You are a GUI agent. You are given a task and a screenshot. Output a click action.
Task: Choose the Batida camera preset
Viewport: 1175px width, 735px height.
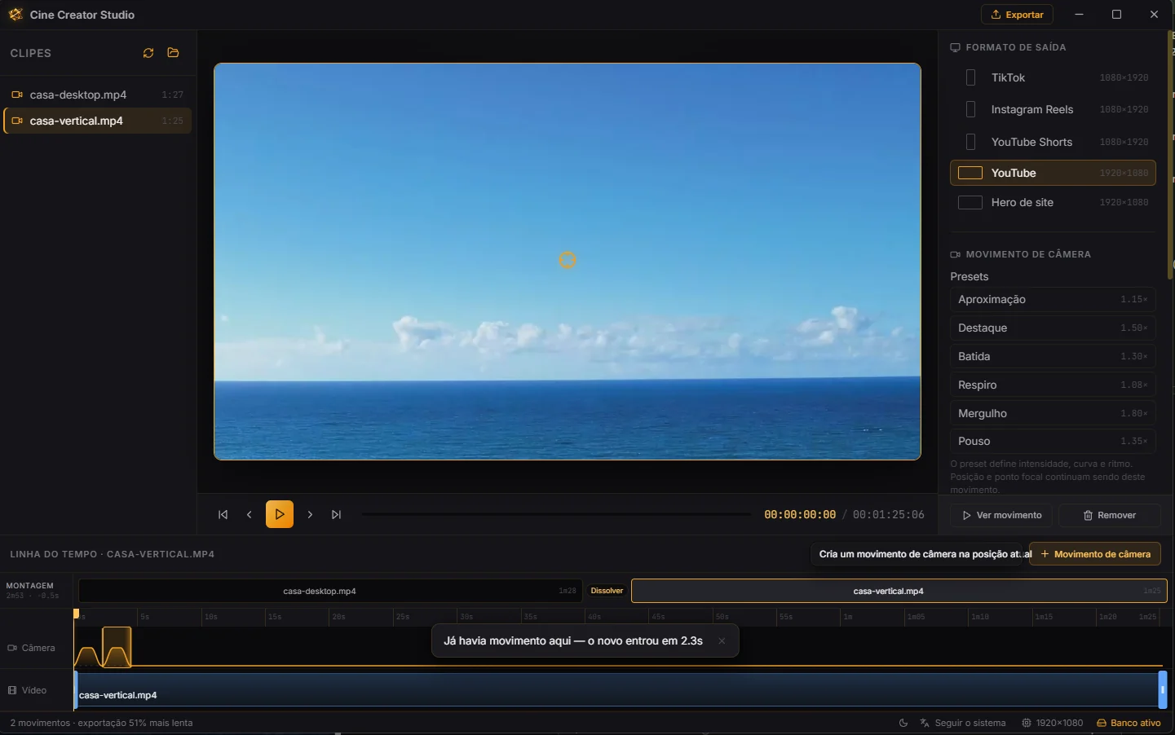click(x=1053, y=356)
